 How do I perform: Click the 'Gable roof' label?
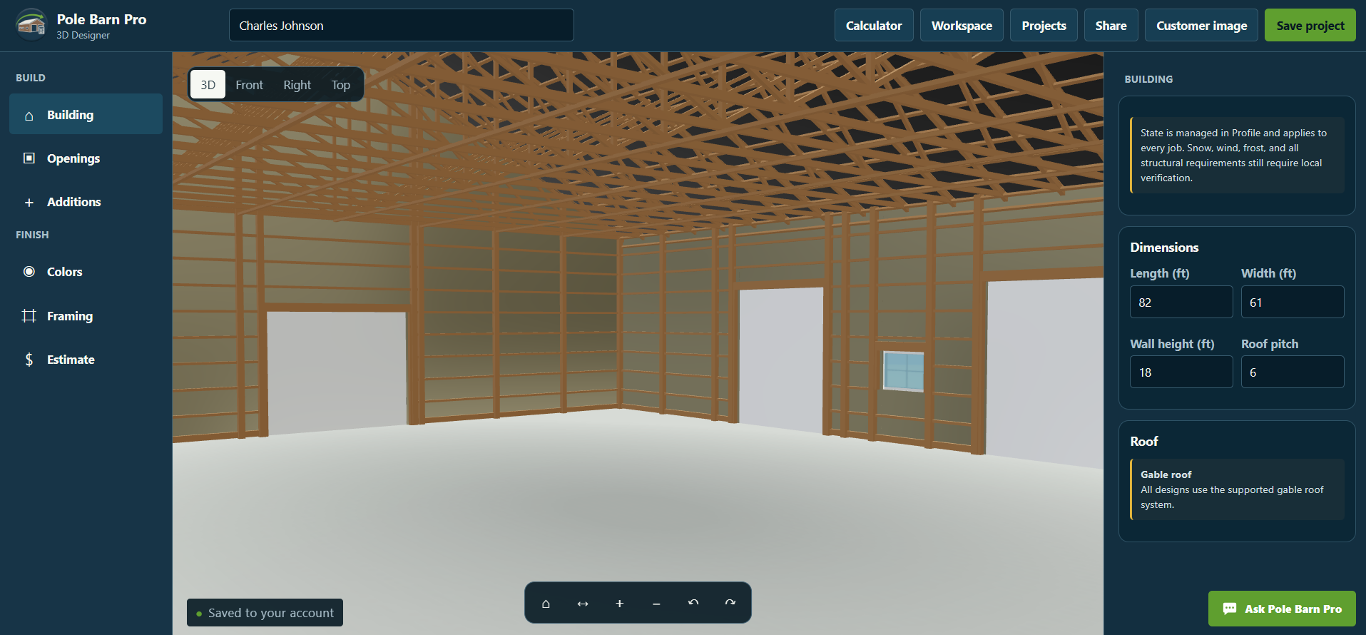click(x=1166, y=474)
